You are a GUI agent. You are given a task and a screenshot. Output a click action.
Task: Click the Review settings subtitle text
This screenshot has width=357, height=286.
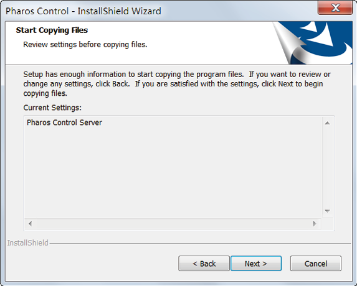(x=85, y=45)
